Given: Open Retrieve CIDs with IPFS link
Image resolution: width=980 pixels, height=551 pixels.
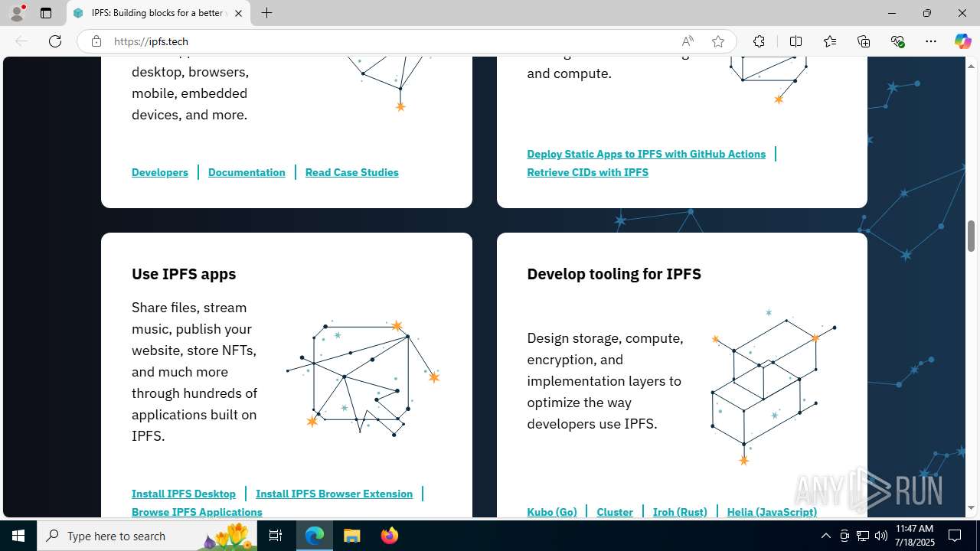Looking at the screenshot, I should coord(587,172).
